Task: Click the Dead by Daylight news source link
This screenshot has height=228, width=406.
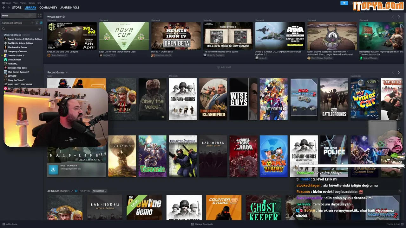Action: coord(215,55)
